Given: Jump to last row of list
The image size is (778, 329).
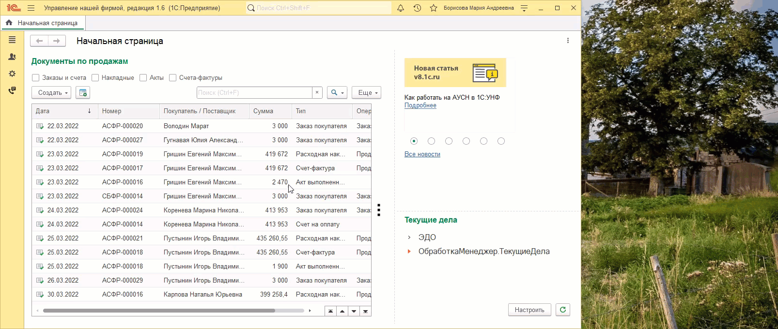Looking at the screenshot, I should point(365,311).
